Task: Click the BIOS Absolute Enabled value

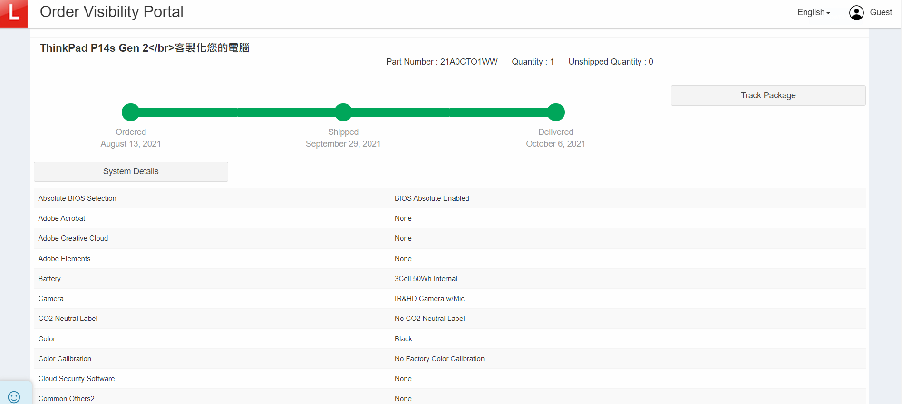Action: [432, 198]
